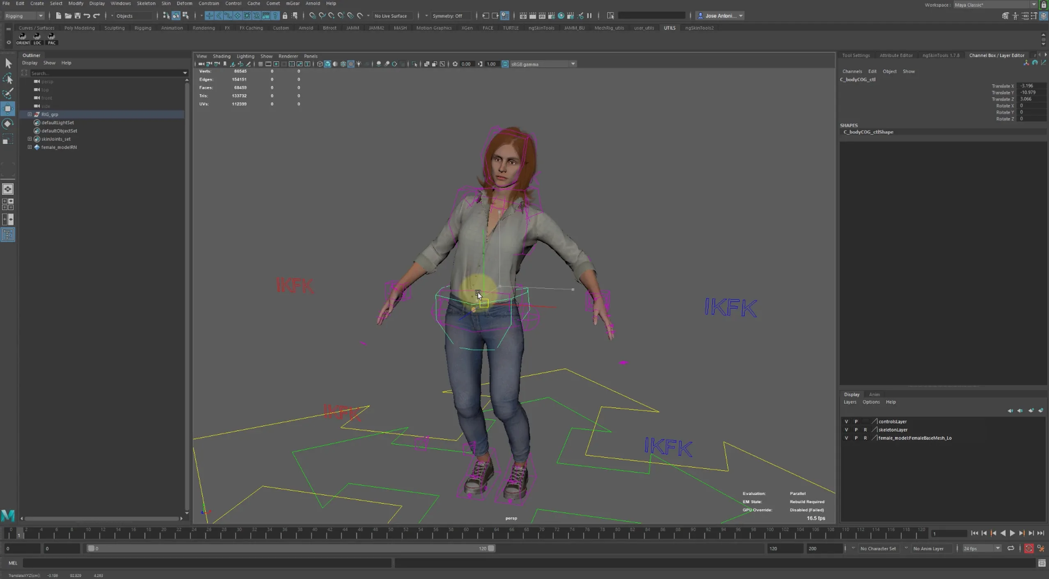Open a scene file icon
The height and width of the screenshot is (579, 1049).
click(68, 16)
